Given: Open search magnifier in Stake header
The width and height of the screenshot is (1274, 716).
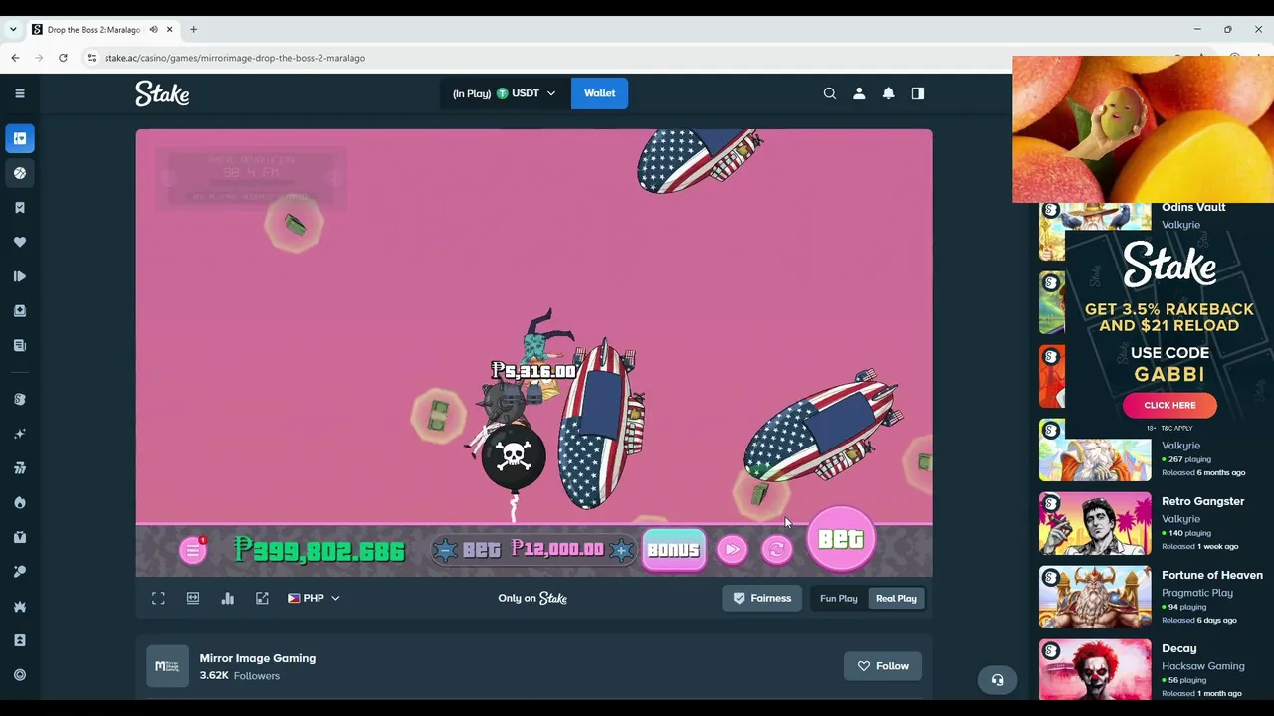Looking at the screenshot, I should coord(830,93).
